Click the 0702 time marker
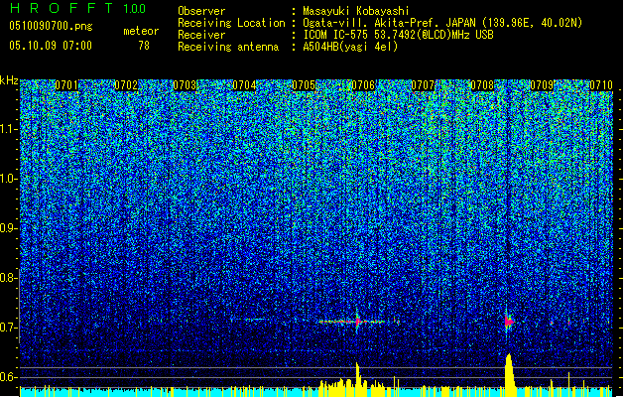Image resolution: width=624 pixels, height=397 pixels. [x=126, y=85]
